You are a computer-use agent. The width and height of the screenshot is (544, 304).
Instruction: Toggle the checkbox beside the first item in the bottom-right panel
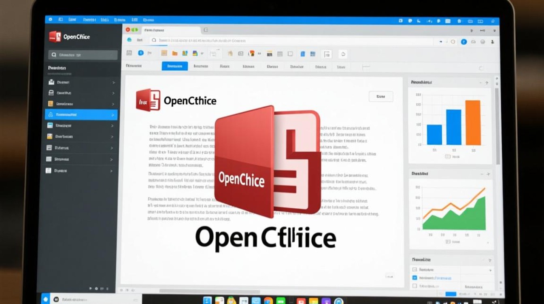tap(415, 270)
